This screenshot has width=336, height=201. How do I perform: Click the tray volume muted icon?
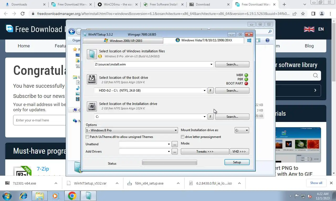click(x=309, y=196)
